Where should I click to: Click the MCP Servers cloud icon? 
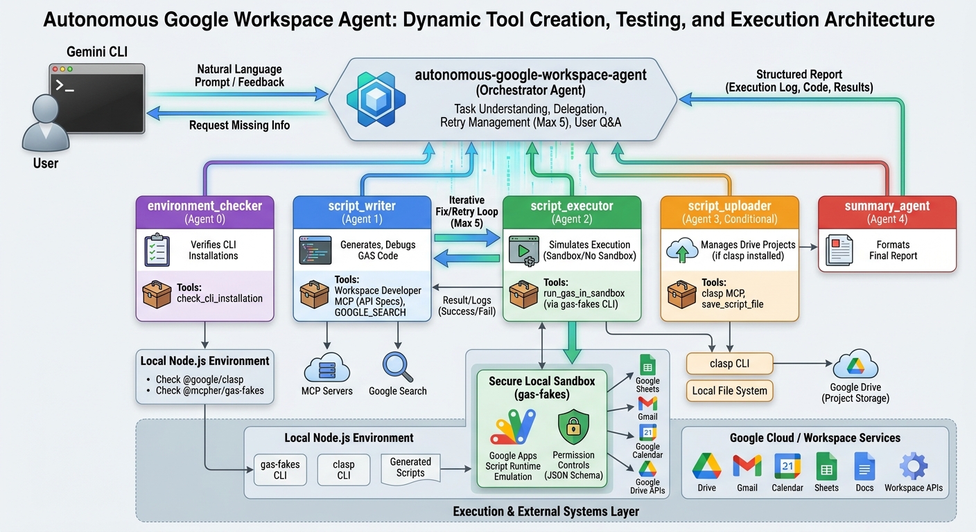[326, 366]
